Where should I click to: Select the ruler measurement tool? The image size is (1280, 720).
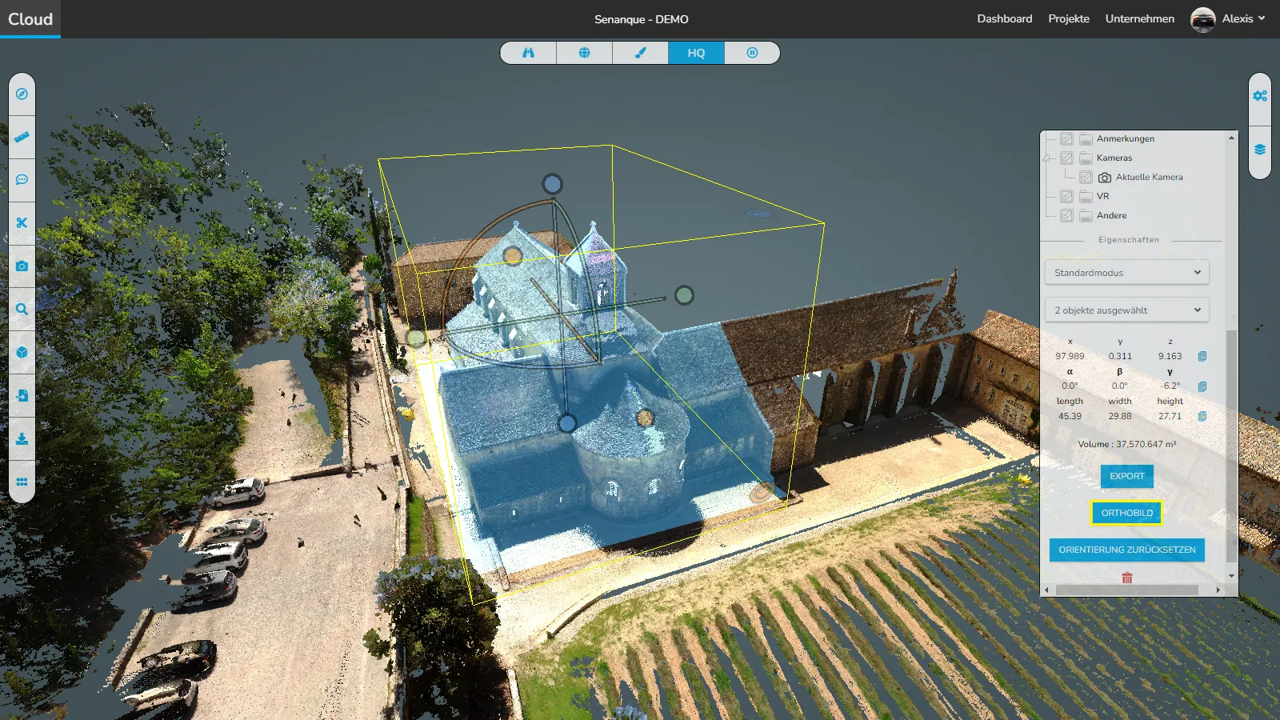22,137
